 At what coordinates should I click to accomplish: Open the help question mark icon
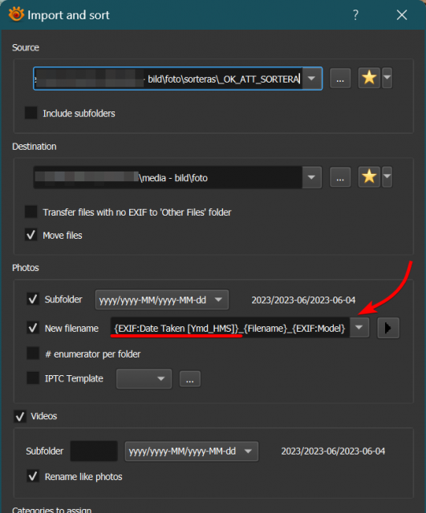(355, 14)
